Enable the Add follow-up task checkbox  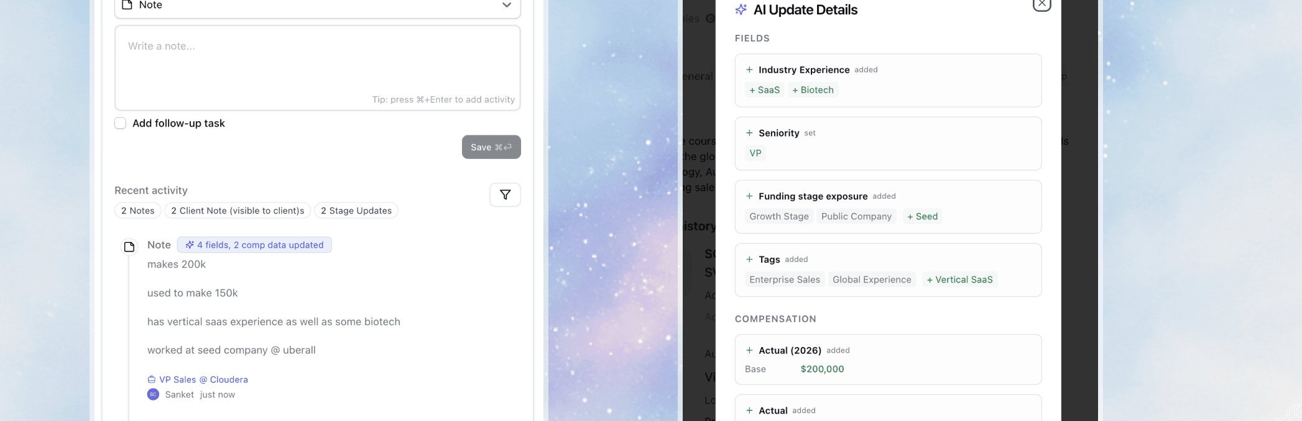pos(120,123)
